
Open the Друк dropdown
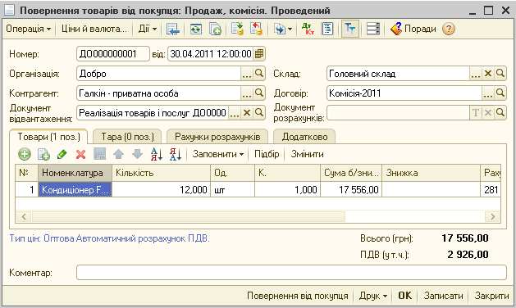click(x=373, y=296)
